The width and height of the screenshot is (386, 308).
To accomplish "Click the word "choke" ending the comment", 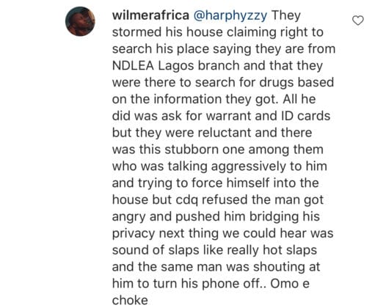I will [130, 300].
